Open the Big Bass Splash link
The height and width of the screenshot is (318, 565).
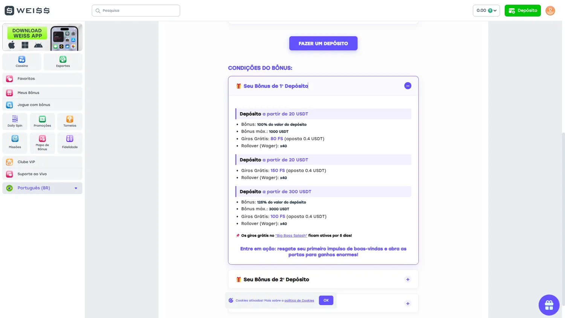[x=291, y=235]
